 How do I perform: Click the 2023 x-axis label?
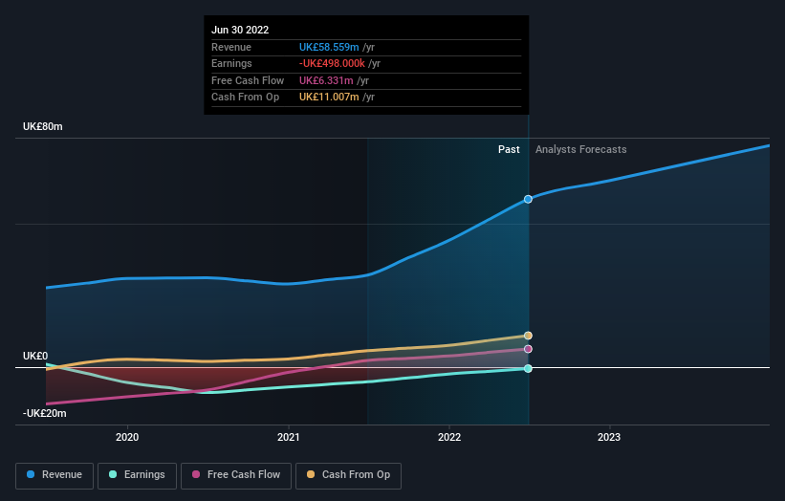coord(609,437)
